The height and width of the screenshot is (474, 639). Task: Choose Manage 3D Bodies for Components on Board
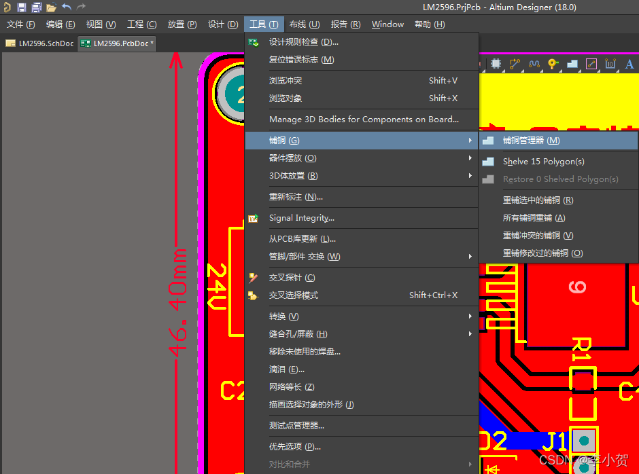click(x=362, y=120)
